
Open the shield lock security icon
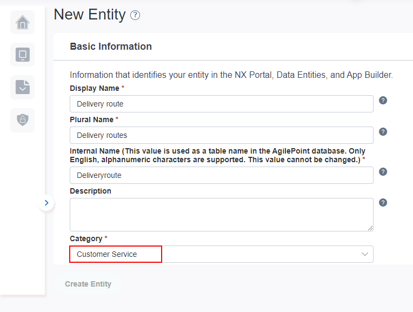[22, 120]
